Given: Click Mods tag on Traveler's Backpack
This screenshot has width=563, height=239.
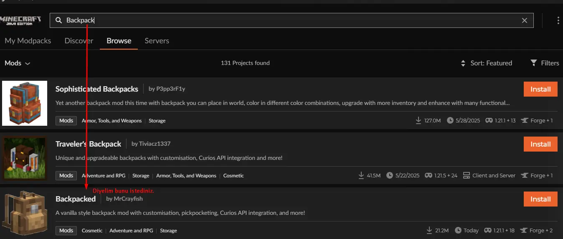Looking at the screenshot, I should click(x=66, y=176).
